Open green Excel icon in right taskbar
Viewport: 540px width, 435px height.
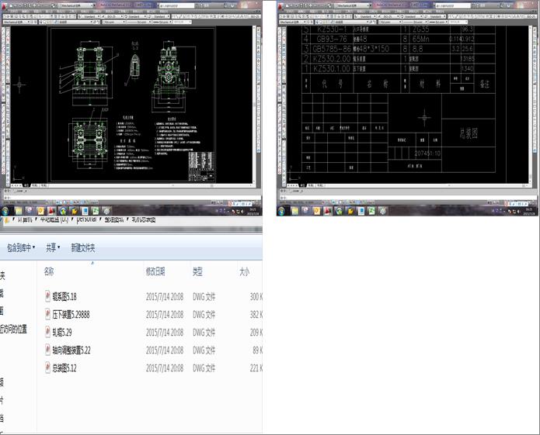coord(371,211)
